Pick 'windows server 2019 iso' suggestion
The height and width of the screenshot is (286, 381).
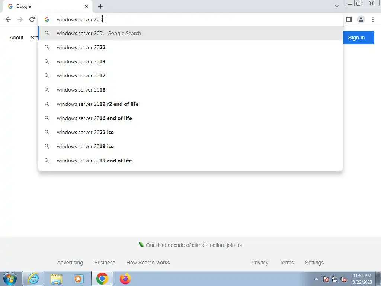(190, 146)
